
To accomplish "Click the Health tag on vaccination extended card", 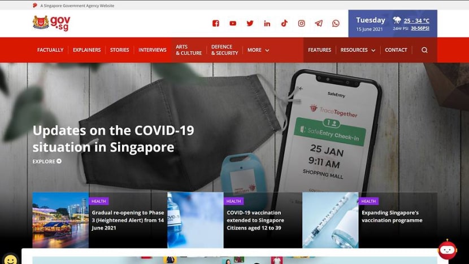I will click(233, 201).
